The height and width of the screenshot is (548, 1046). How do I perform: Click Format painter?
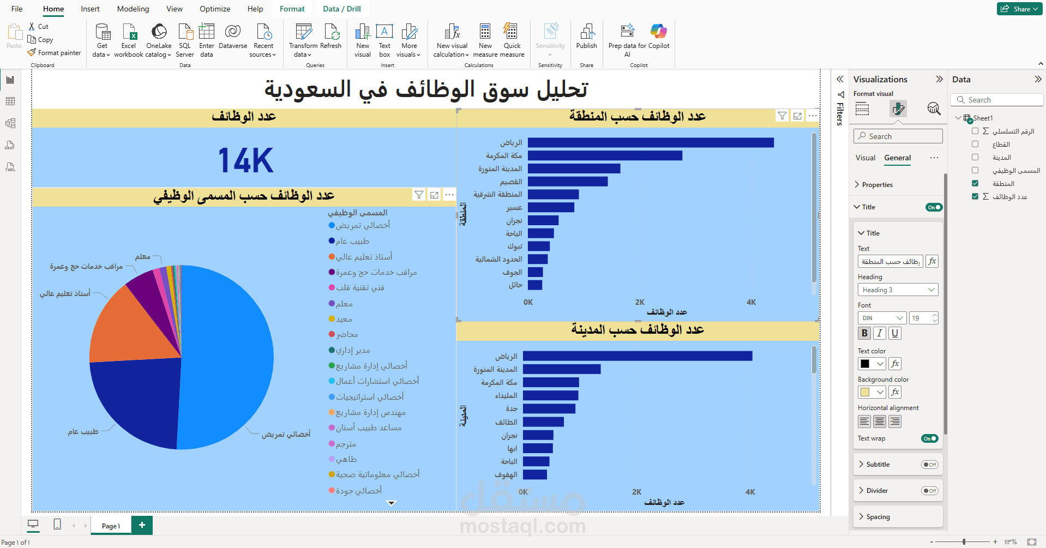coord(55,53)
